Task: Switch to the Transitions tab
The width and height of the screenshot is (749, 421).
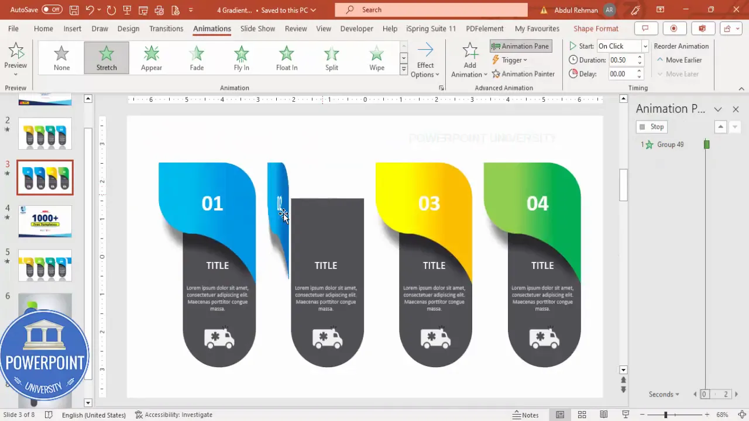Action: point(166,28)
